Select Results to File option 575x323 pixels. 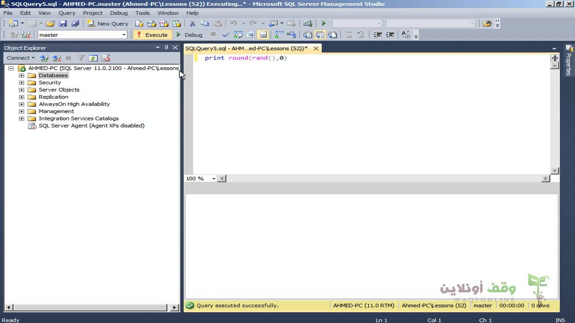(332, 35)
